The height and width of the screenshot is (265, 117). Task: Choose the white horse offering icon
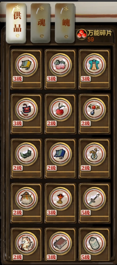click(x=26, y=243)
